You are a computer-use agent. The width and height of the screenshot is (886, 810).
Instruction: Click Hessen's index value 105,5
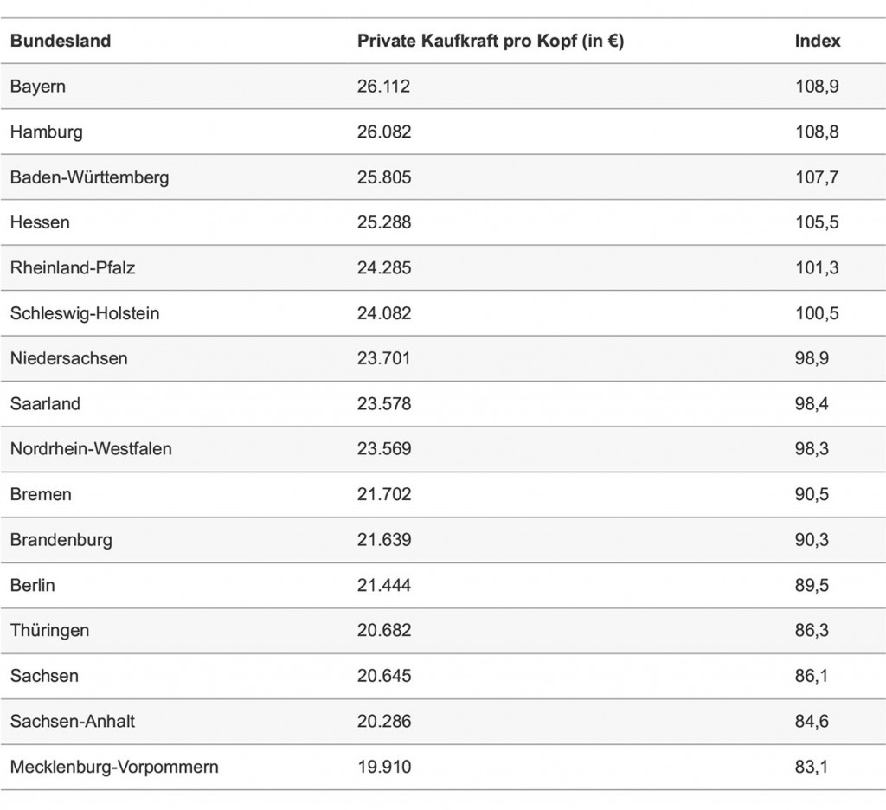coord(817,222)
